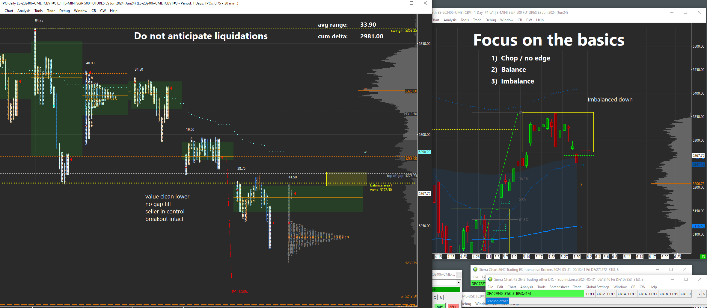Screen dimensions: 707x308
Task: Open the Window menu in the 1 Day chart window
Action: coord(507,20)
